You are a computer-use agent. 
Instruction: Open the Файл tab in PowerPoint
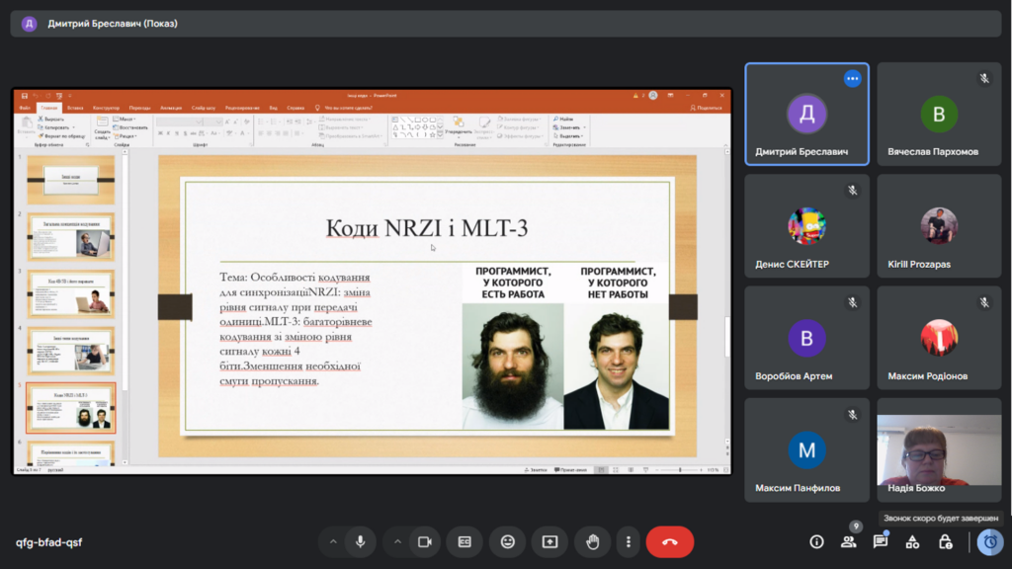25,108
